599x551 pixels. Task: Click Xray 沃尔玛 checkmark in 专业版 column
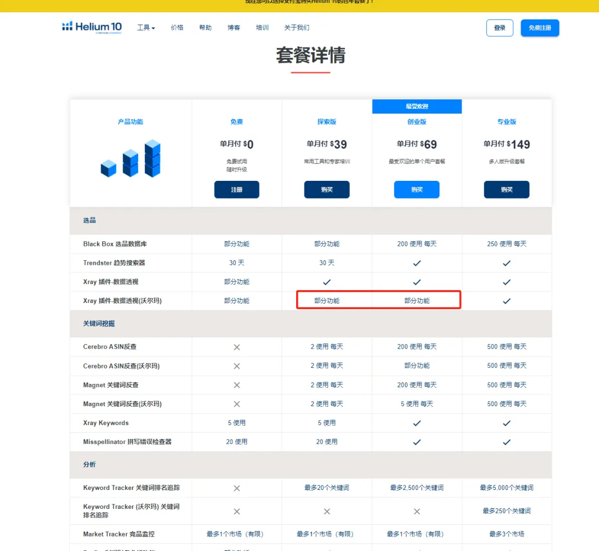click(x=506, y=301)
